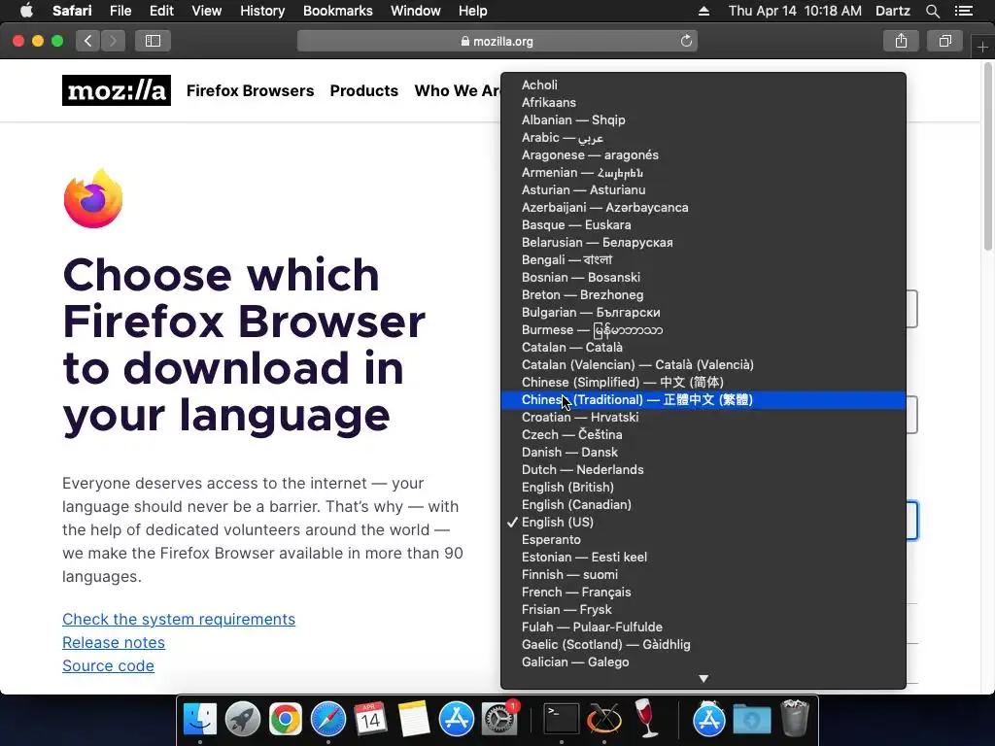This screenshot has width=995, height=746.
Task: Pick Afrikaans from the language list
Action: (x=703, y=102)
